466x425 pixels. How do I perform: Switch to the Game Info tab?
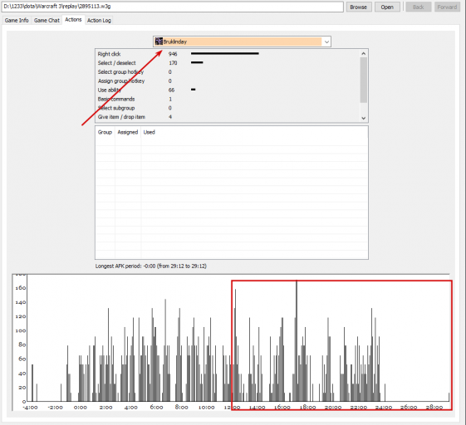[17, 20]
